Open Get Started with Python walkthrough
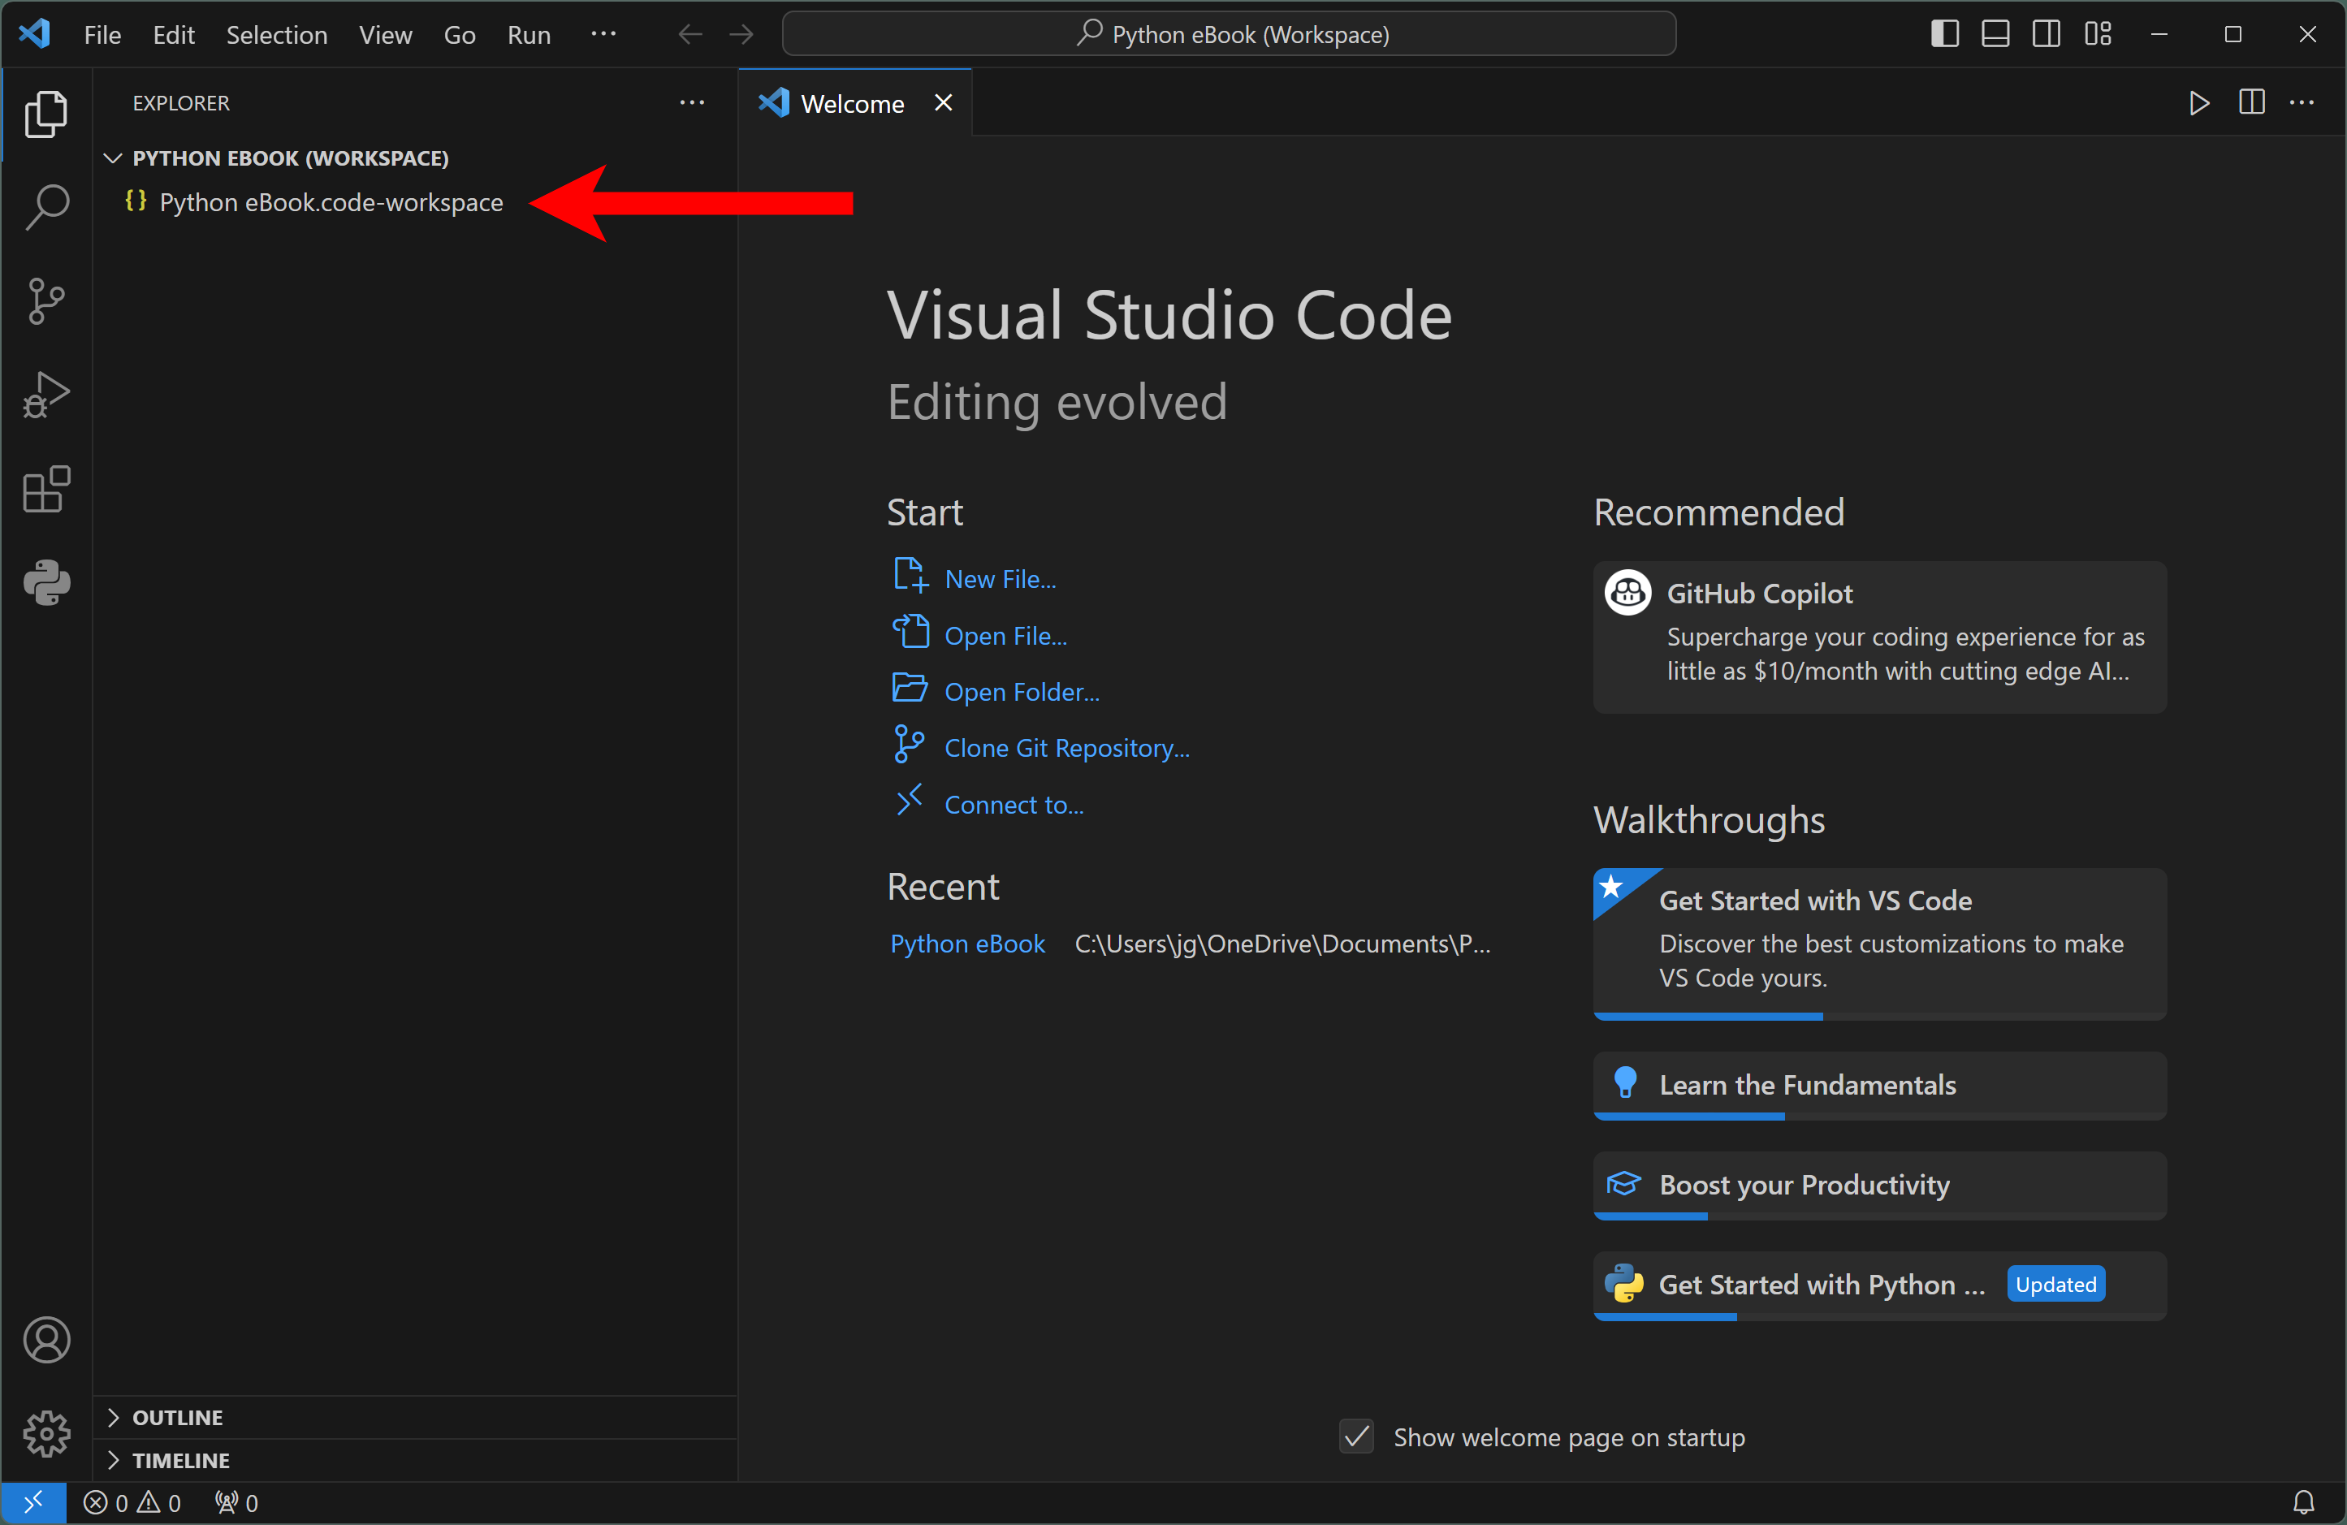Screen dimensions: 2347x1525 point(1879,1285)
